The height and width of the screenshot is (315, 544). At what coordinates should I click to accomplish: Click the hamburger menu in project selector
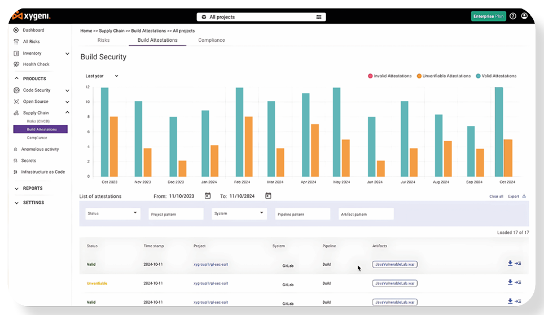click(x=319, y=17)
